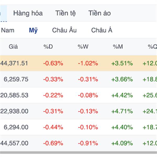
Task: Click the +4.42% monthly change value
Action: click(122, 95)
